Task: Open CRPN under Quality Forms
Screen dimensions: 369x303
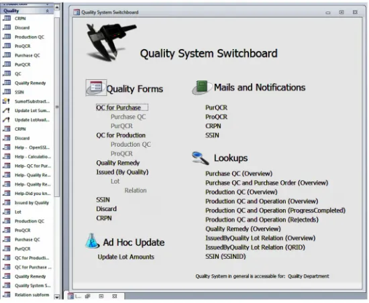Action: pyautogui.click(x=104, y=218)
